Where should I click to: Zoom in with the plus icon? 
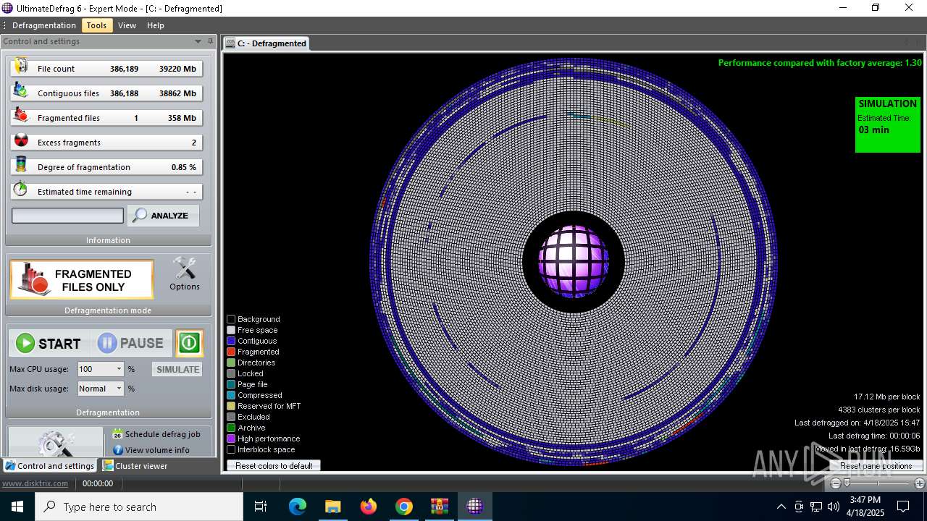(919, 483)
